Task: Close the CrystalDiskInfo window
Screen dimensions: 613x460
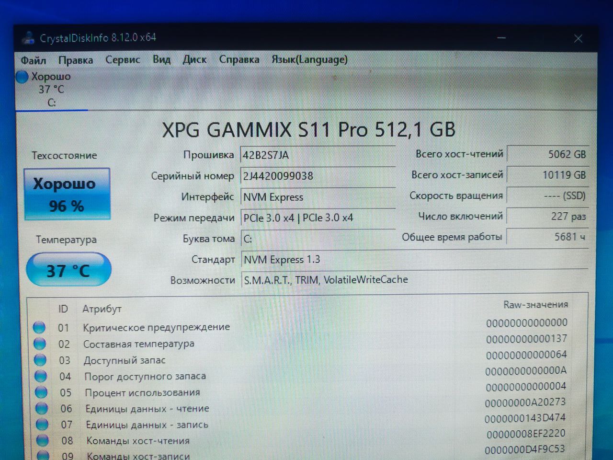Action: coord(578,38)
